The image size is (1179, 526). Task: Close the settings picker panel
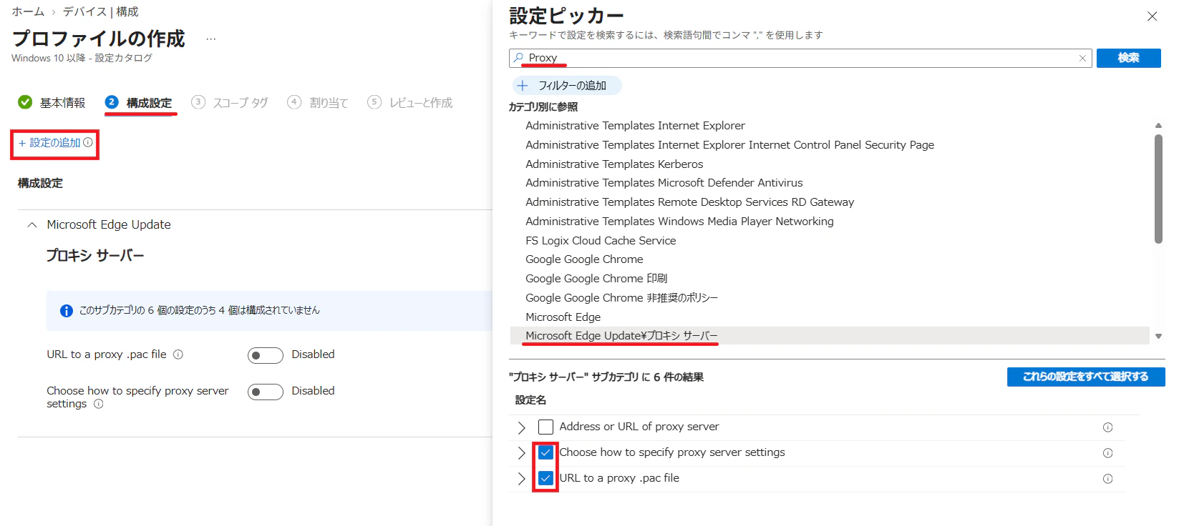1152,16
